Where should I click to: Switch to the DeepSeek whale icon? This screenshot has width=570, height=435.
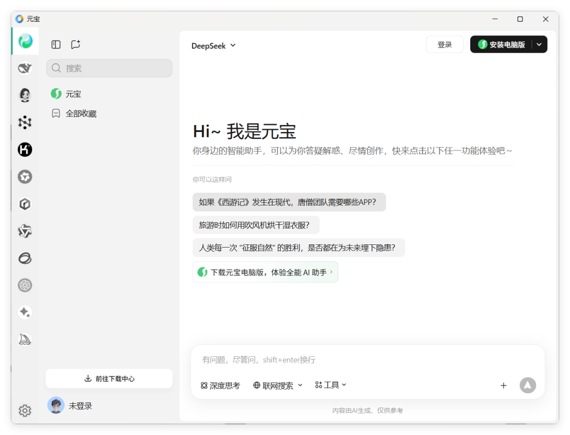pos(25,68)
